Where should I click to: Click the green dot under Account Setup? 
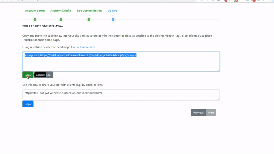[x=35, y=20]
